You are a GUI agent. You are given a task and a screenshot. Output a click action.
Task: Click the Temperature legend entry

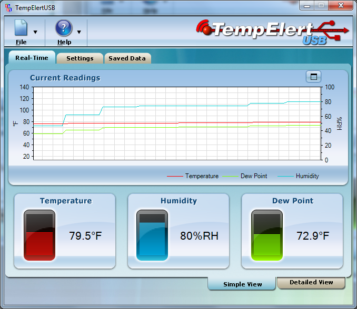pos(193,176)
